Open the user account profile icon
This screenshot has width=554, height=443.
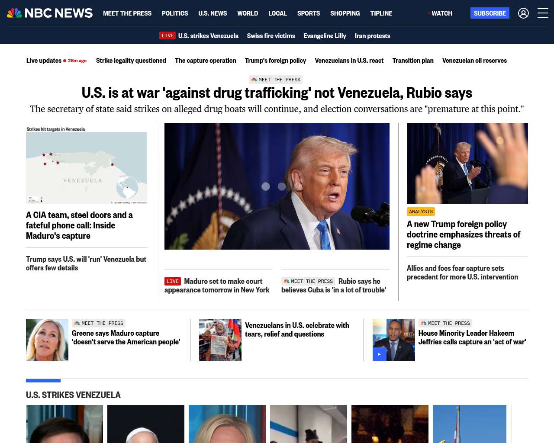coord(523,13)
